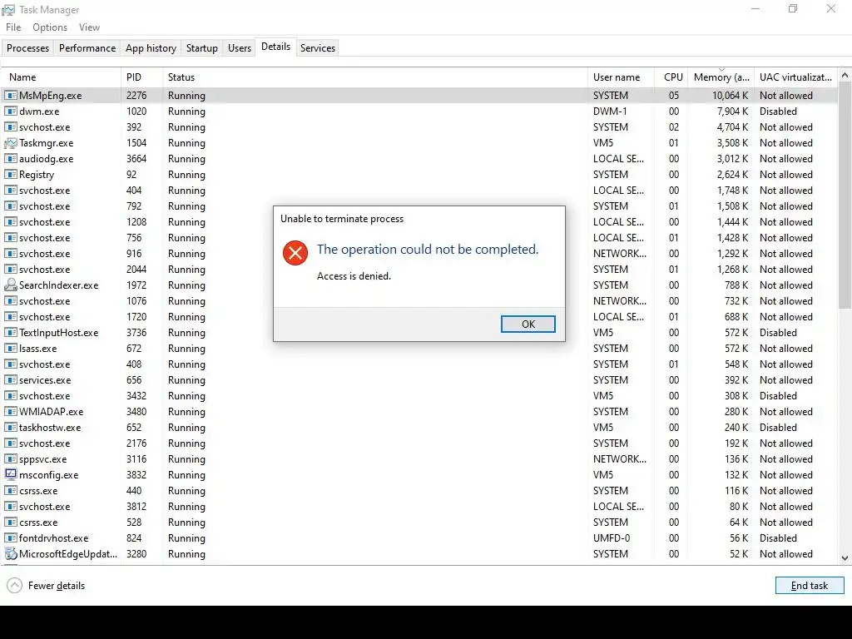Click the scrollbar down arrow
The height and width of the screenshot is (639, 852).
(845, 558)
